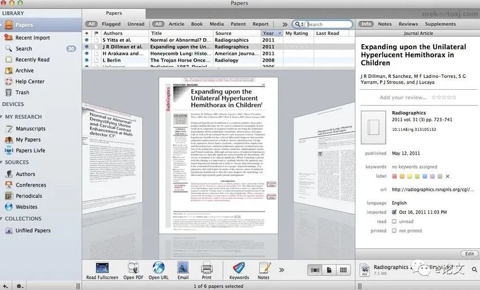Click the Print toolbar icon
480x290 pixels.
tap(207, 269)
